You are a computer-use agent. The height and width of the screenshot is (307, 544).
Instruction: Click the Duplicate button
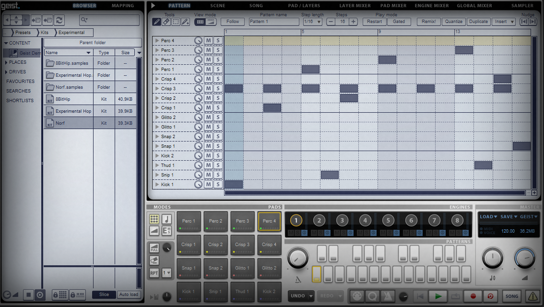pos(478,22)
